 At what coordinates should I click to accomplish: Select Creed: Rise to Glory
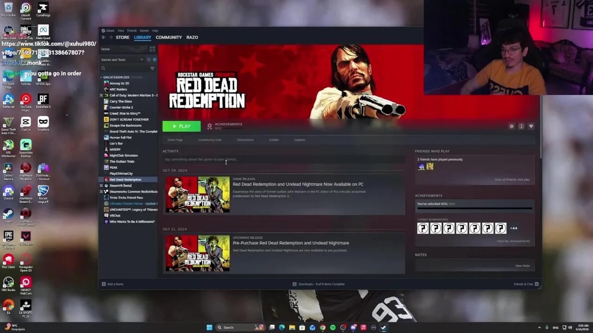[x=125, y=113]
